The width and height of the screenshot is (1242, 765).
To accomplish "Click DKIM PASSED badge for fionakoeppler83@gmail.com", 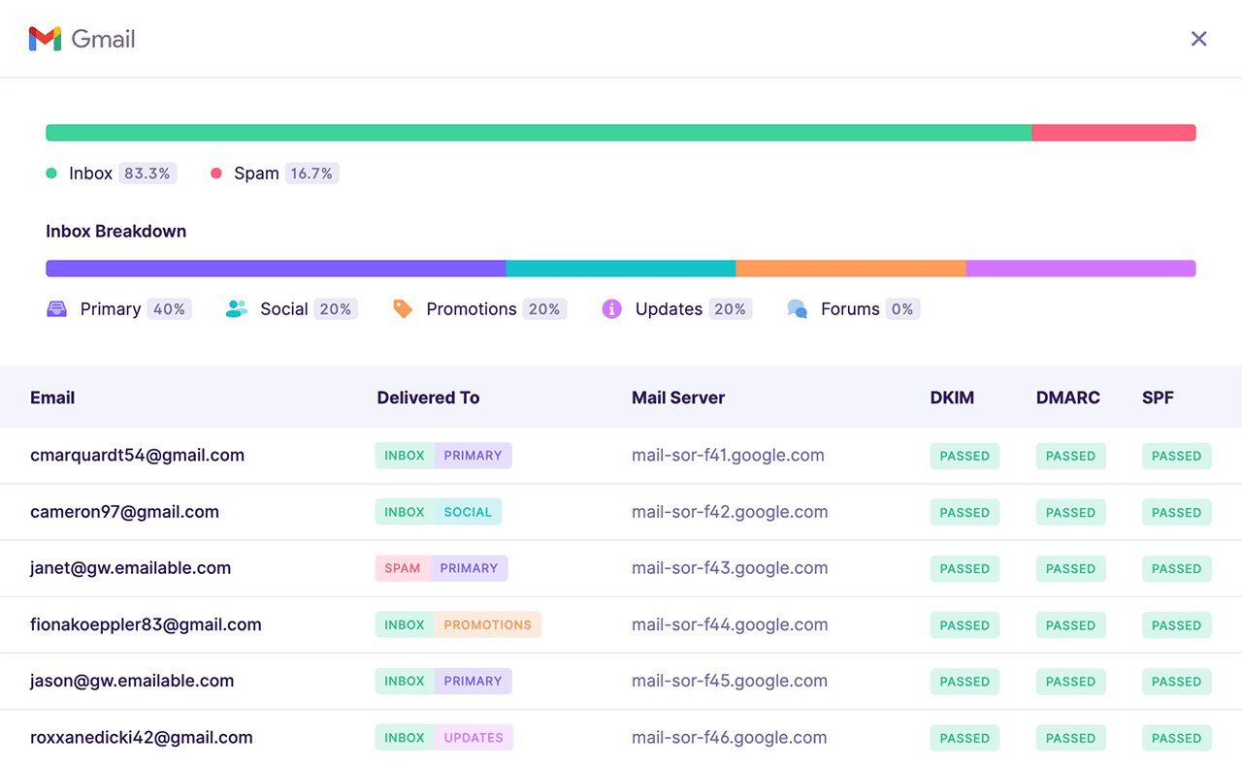I will pyautogui.click(x=964, y=625).
